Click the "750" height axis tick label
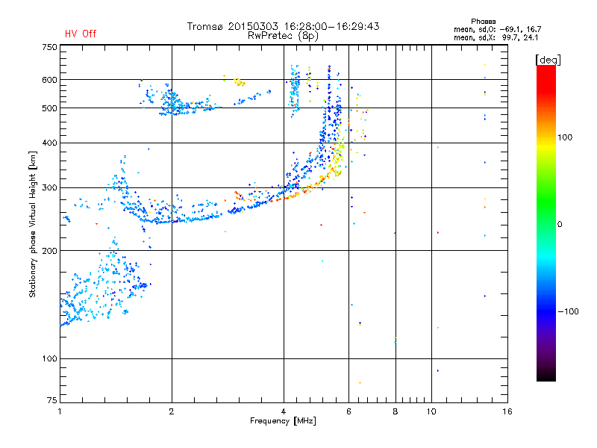This screenshot has height=448, width=597. point(49,47)
